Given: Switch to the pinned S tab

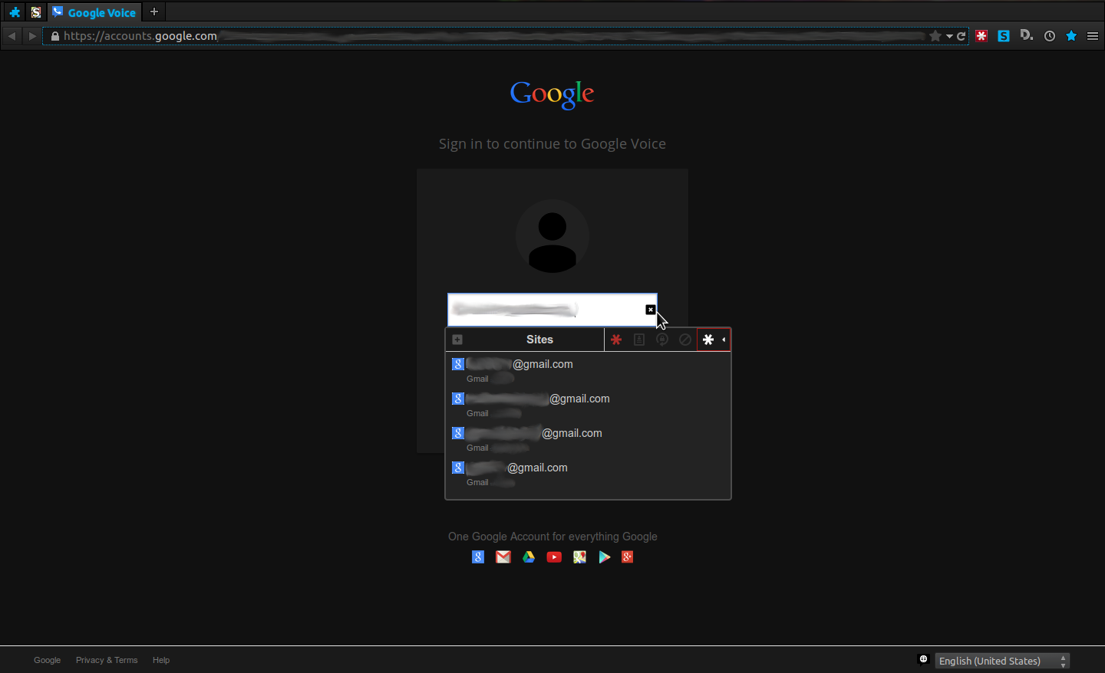Looking at the screenshot, I should (x=36, y=12).
